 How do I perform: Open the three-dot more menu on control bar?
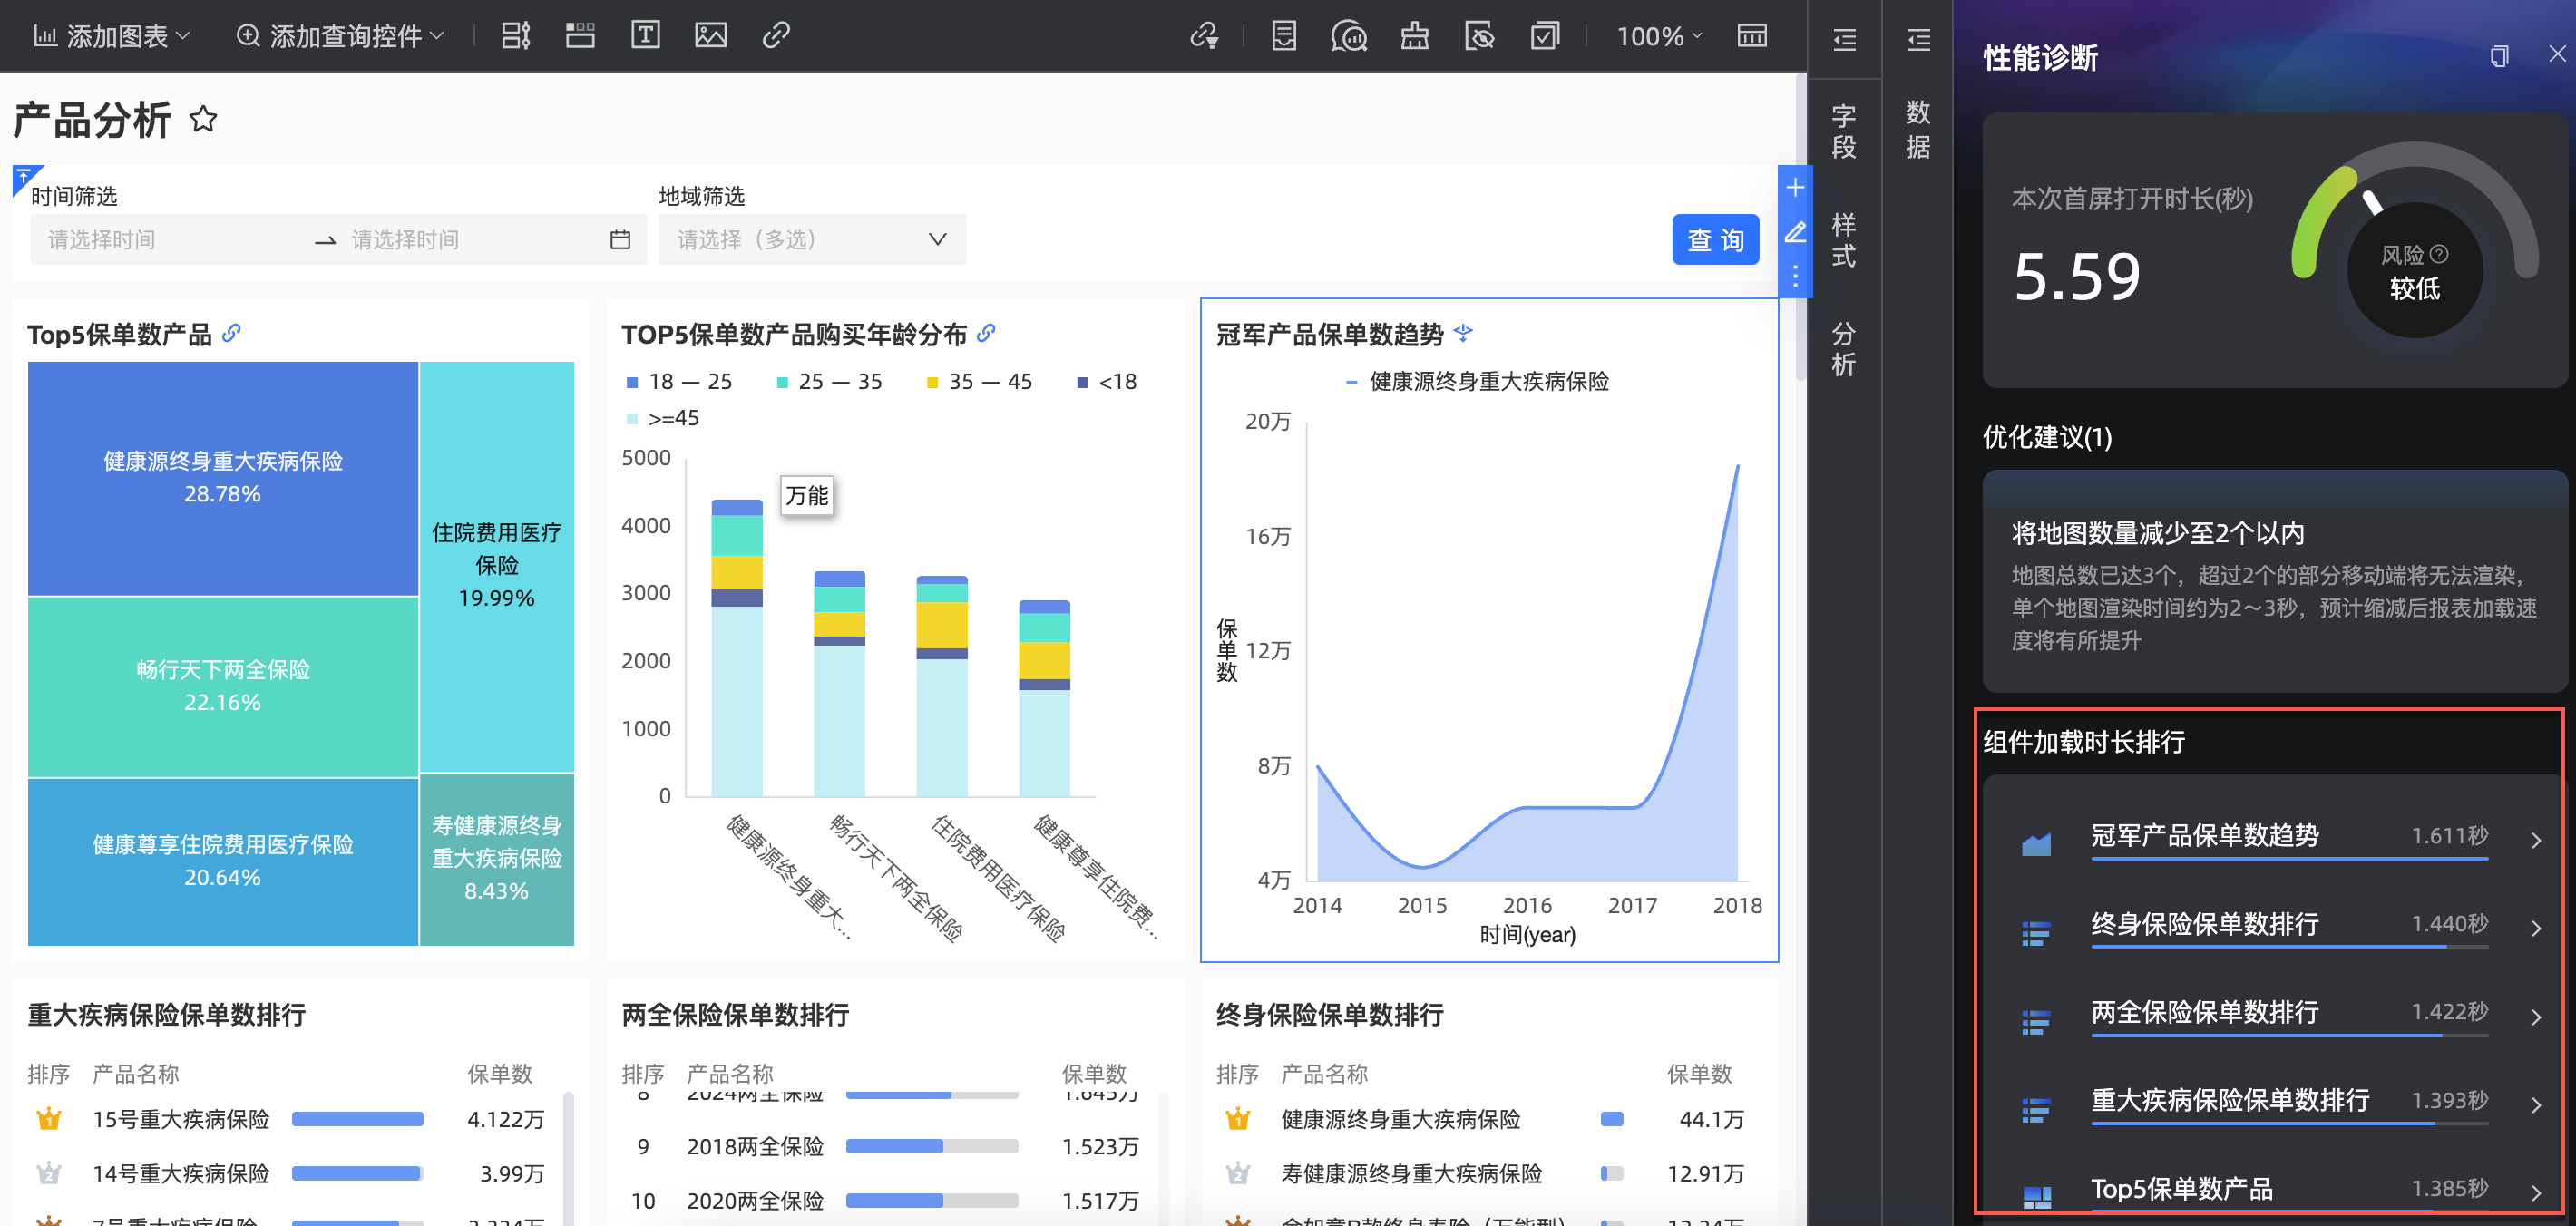tap(1795, 276)
